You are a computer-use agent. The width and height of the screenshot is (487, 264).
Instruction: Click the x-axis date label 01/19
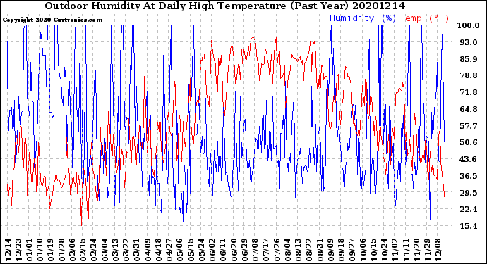(x=50, y=250)
